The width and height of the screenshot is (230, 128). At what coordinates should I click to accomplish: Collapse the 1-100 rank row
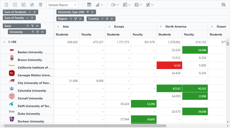pyautogui.click(x=4, y=42)
